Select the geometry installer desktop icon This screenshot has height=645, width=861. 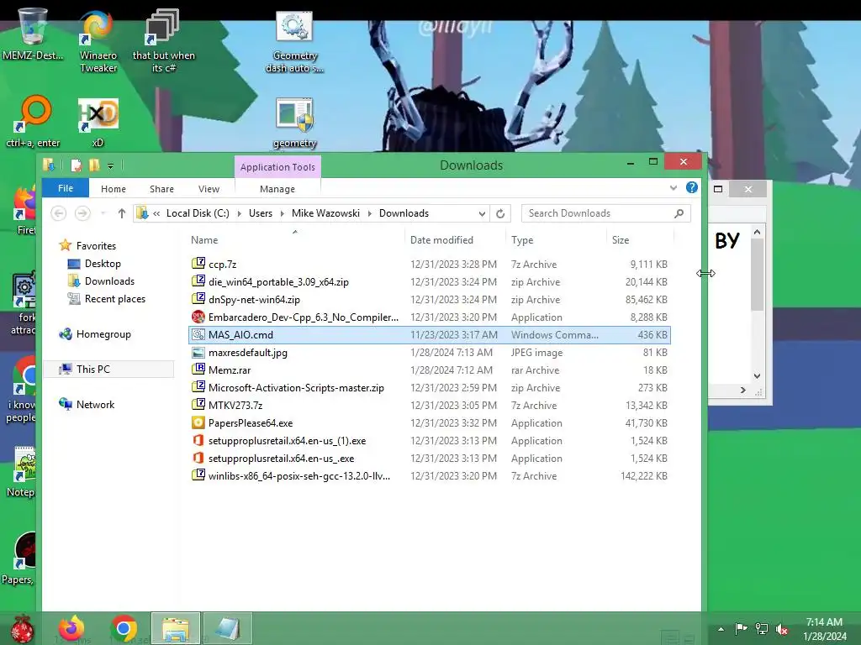[x=294, y=123]
